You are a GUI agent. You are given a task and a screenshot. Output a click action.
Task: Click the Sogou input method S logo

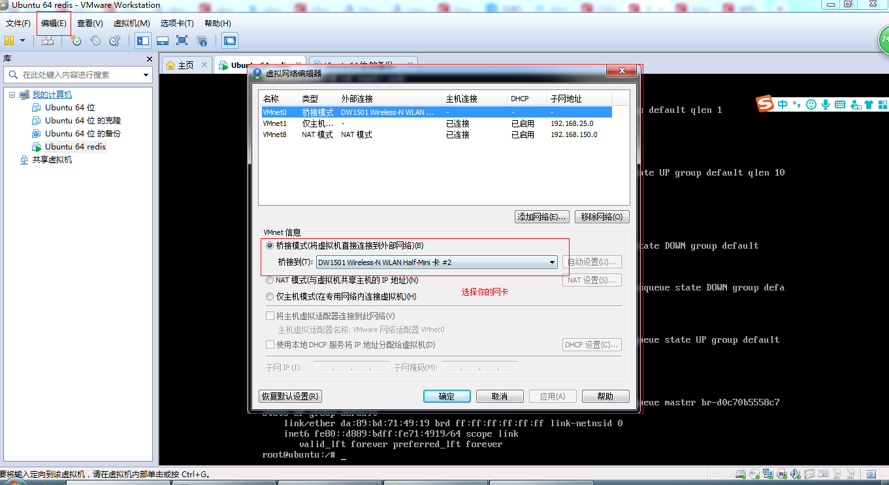pos(765,104)
